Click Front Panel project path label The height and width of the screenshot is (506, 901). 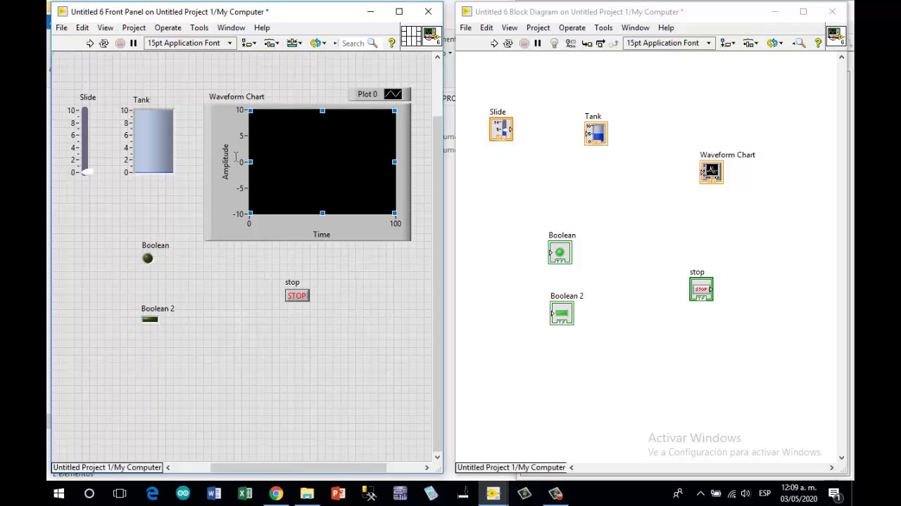(x=107, y=467)
